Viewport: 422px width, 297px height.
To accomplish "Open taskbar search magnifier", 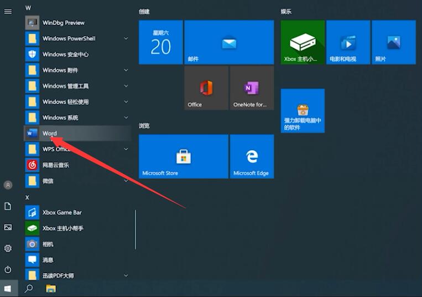I will click(29, 289).
